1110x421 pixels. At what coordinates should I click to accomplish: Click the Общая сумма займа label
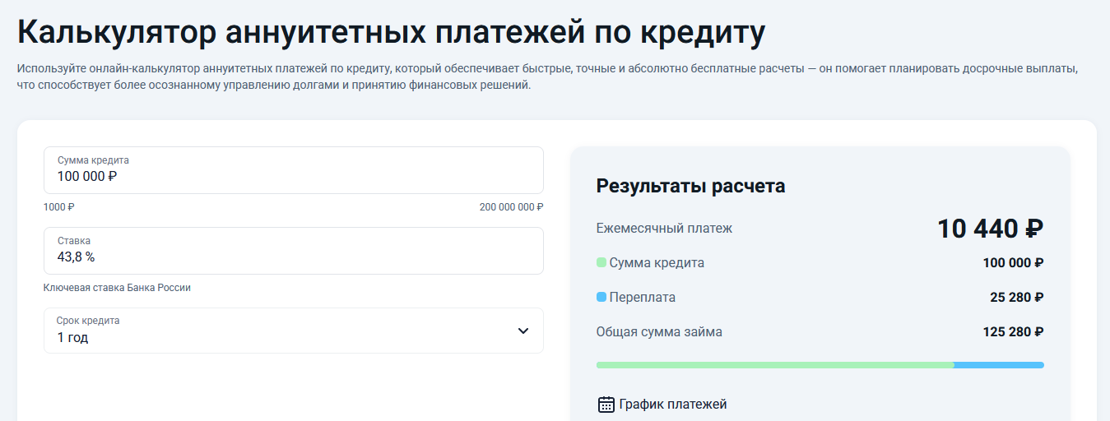(x=659, y=332)
